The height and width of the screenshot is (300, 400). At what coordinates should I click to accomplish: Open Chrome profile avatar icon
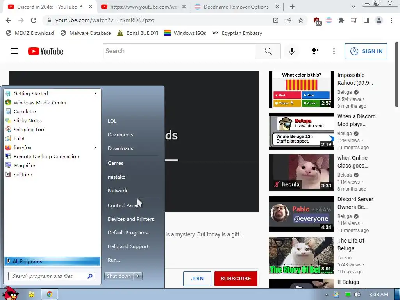click(379, 20)
